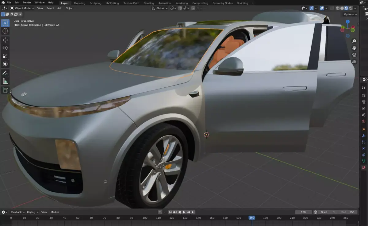Open the Render properties tab
This screenshot has width=368, height=226.
tap(364, 96)
